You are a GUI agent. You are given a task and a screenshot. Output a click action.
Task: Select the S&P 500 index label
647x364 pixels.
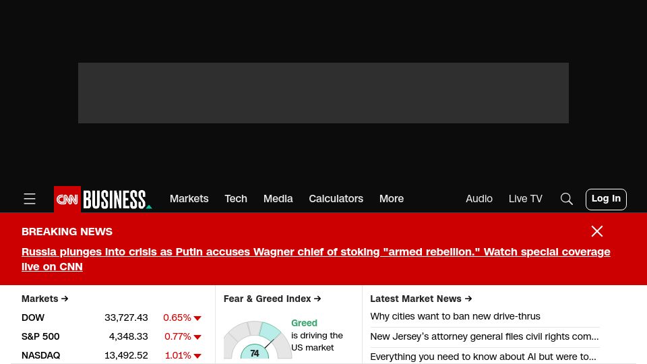40,336
